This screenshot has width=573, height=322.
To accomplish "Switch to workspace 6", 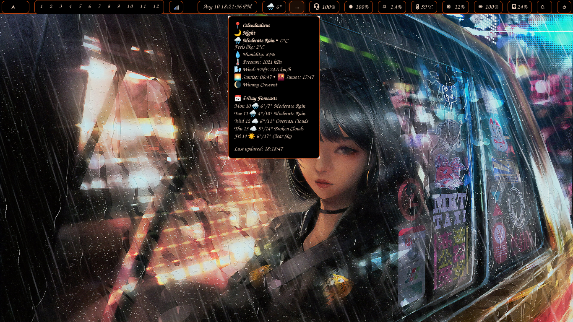I will 90,7.
